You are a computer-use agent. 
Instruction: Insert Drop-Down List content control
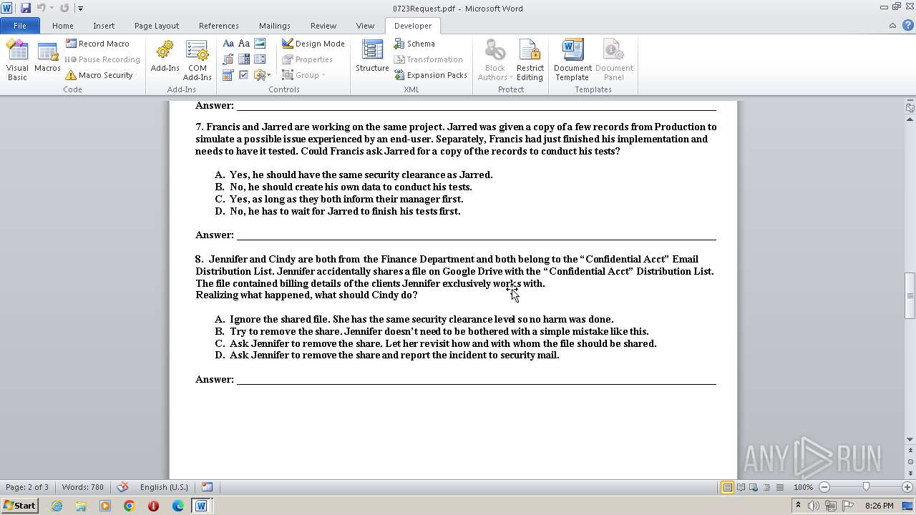point(260,59)
